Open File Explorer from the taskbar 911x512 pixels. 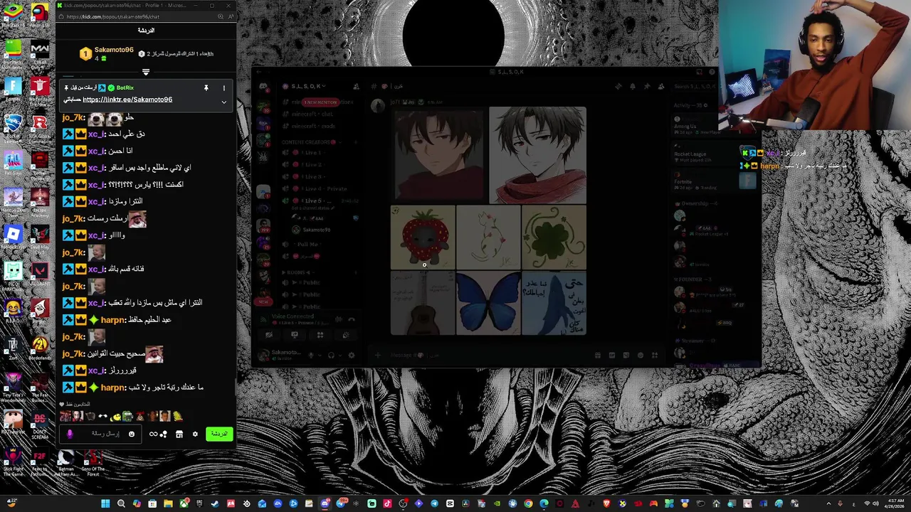168,503
